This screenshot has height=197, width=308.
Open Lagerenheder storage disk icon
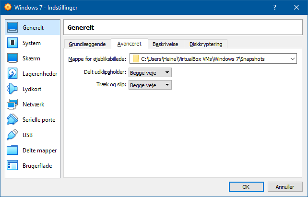(x=12, y=73)
